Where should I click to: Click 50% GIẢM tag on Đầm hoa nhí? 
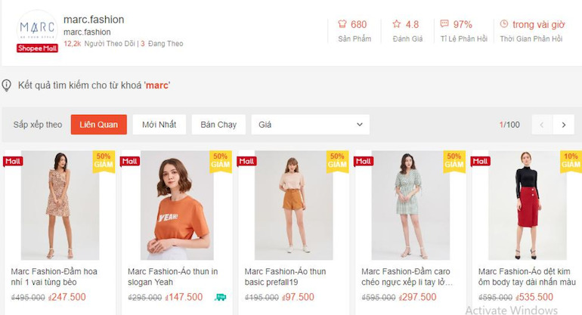(x=104, y=161)
